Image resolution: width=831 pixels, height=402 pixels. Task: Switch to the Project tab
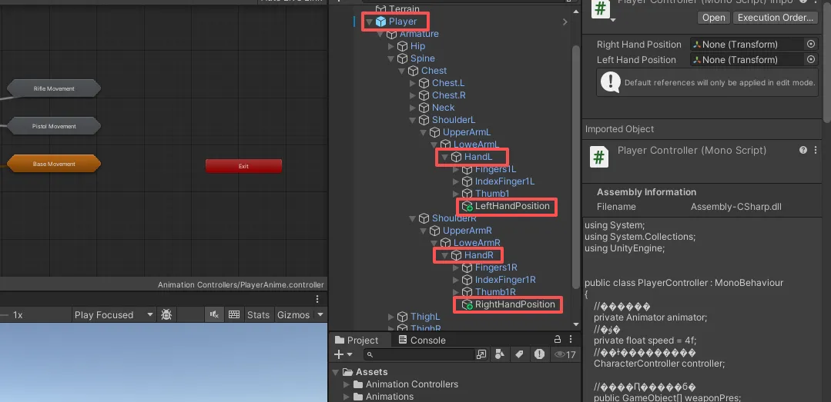(x=357, y=340)
